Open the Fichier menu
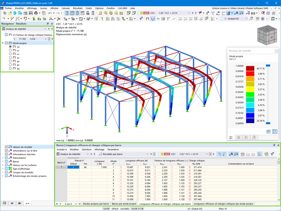 tap(9, 8)
